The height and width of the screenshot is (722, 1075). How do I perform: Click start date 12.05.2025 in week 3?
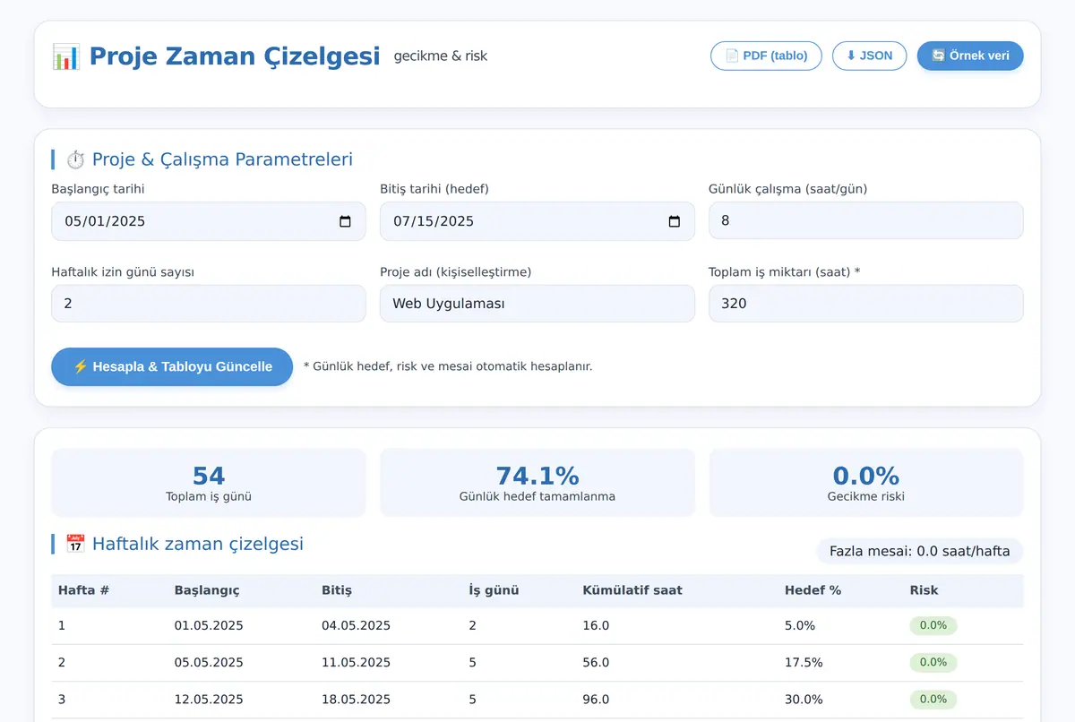tap(209, 699)
